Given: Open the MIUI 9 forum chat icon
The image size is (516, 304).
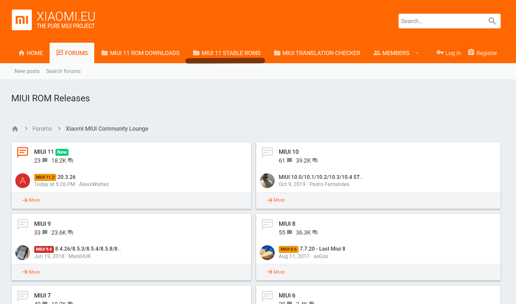Looking at the screenshot, I should [x=23, y=224].
